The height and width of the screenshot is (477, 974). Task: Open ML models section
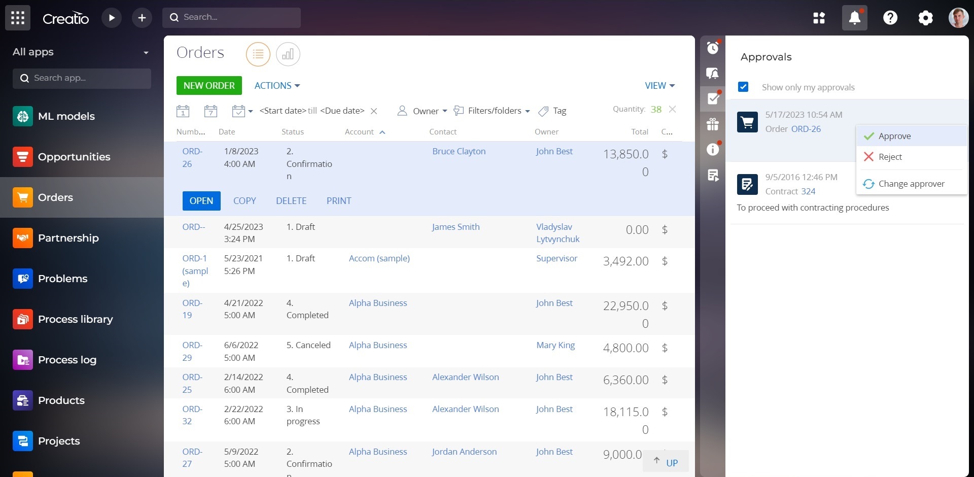[82, 116]
